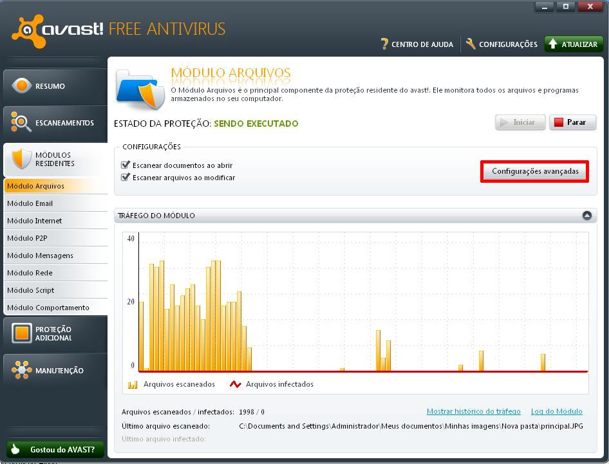Click the Proteção Adicional orange square icon
Viewport: 609px width, 464px height.
click(21, 333)
